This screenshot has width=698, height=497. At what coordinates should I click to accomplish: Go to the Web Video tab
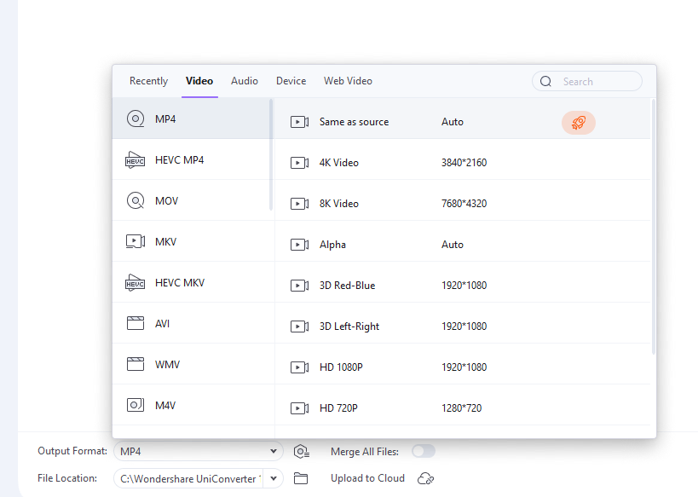point(348,81)
